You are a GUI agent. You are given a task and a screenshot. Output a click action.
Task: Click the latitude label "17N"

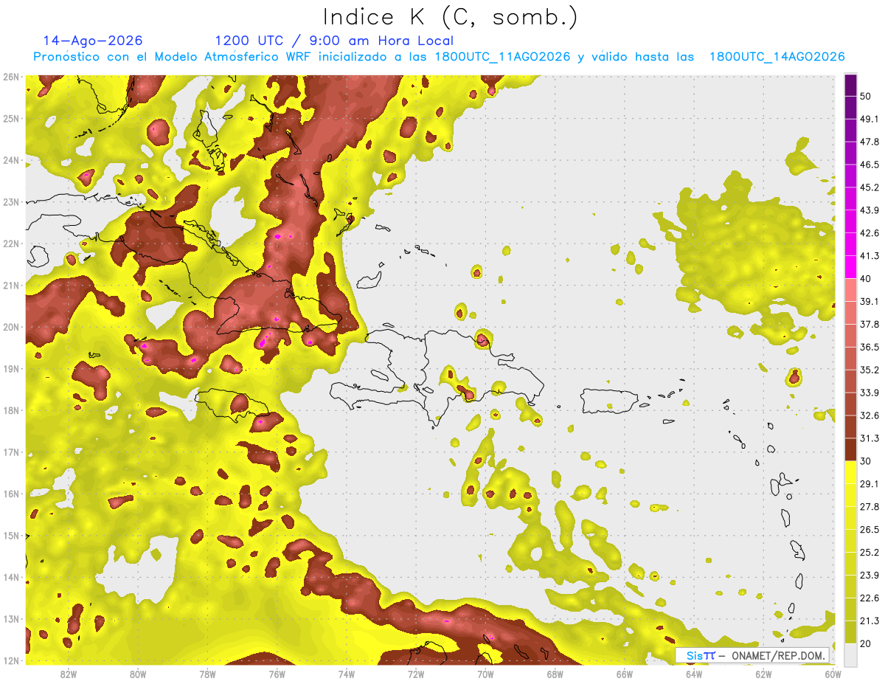[x=10, y=452]
